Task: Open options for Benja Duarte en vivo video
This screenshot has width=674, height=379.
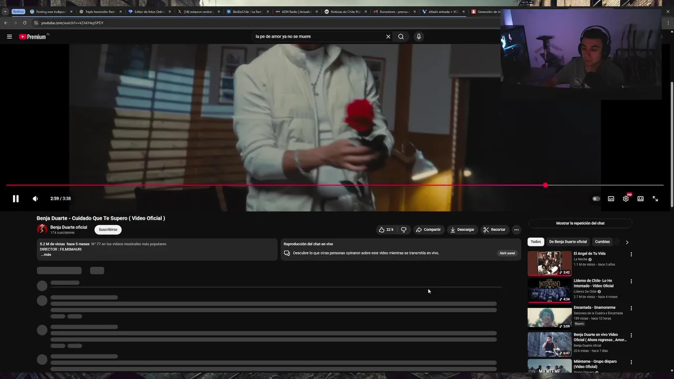Action: click(x=631, y=335)
